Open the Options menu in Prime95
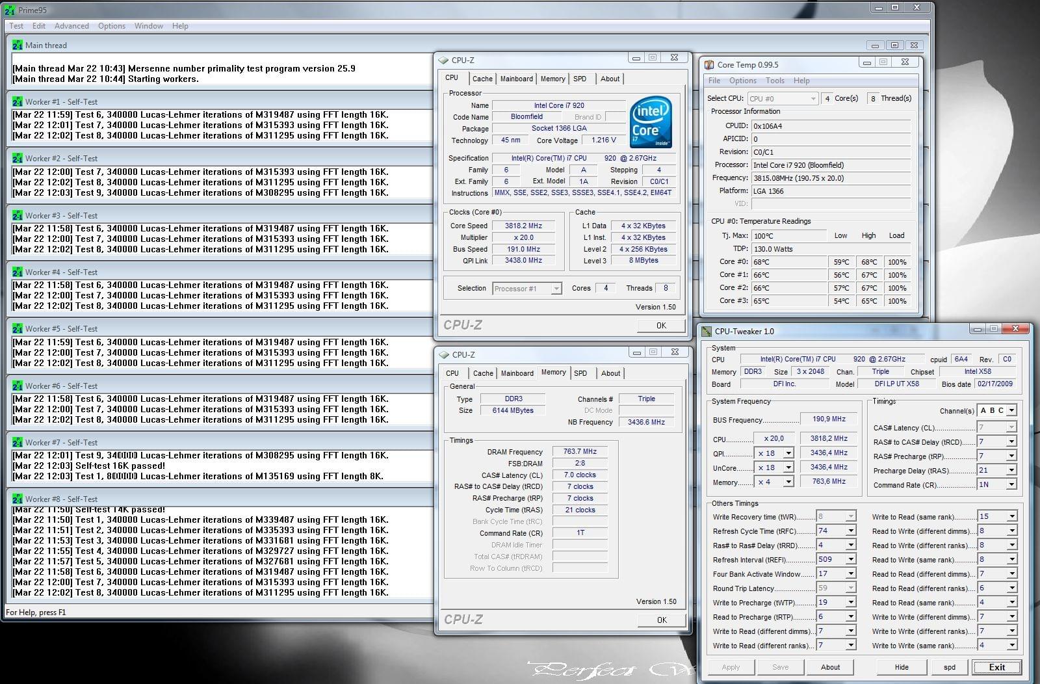1040x684 pixels. point(112,26)
